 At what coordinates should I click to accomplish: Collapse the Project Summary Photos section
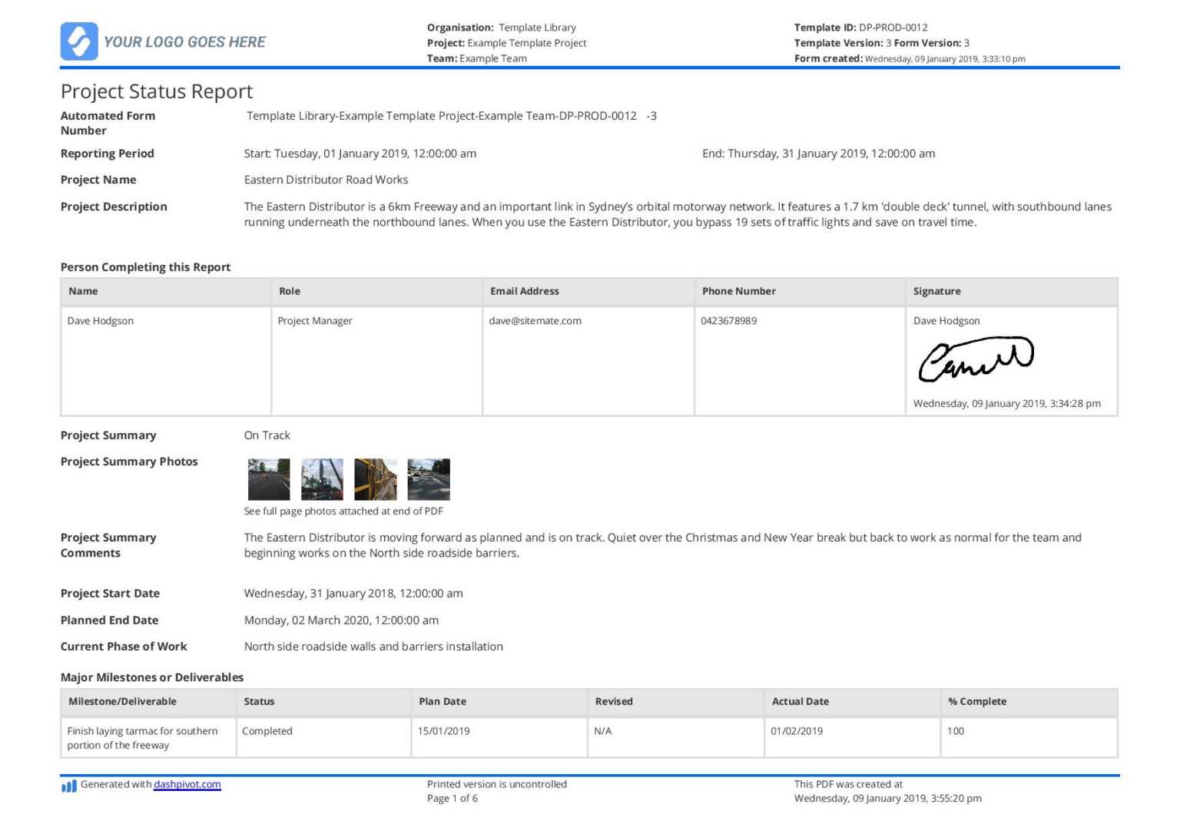pos(129,462)
